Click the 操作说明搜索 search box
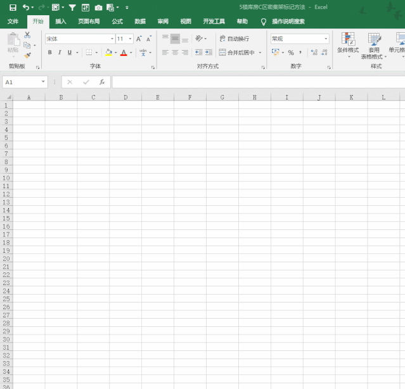The image size is (405, 389). tap(288, 22)
